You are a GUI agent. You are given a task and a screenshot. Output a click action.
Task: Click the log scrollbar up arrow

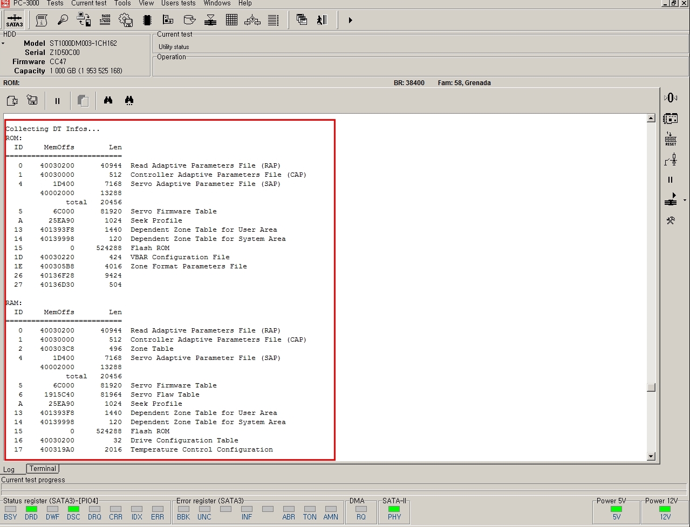pyautogui.click(x=651, y=118)
